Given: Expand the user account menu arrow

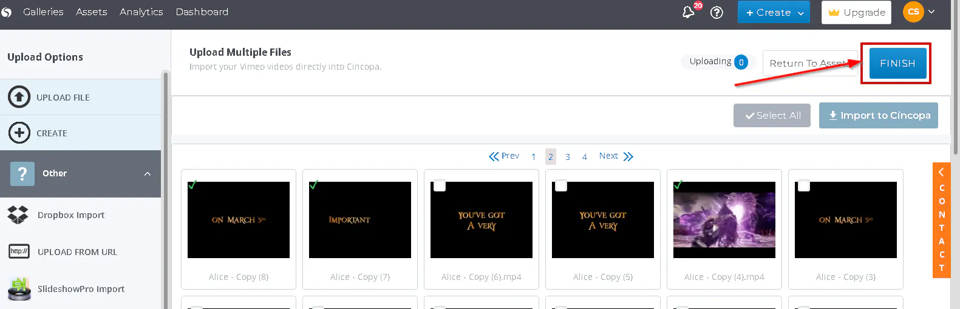Looking at the screenshot, I should [x=931, y=12].
